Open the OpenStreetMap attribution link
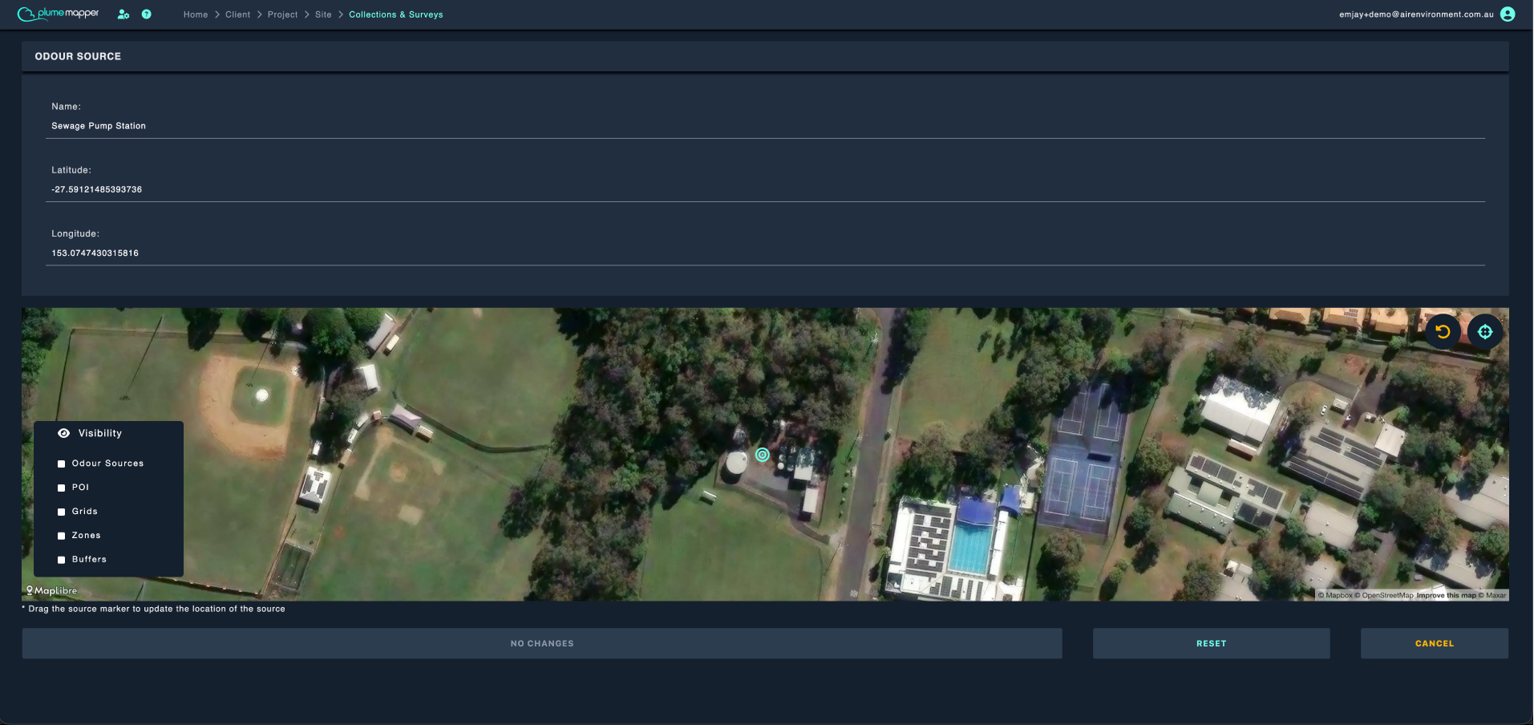The height and width of the screenshot is (725, 1534). point(1384,595)
